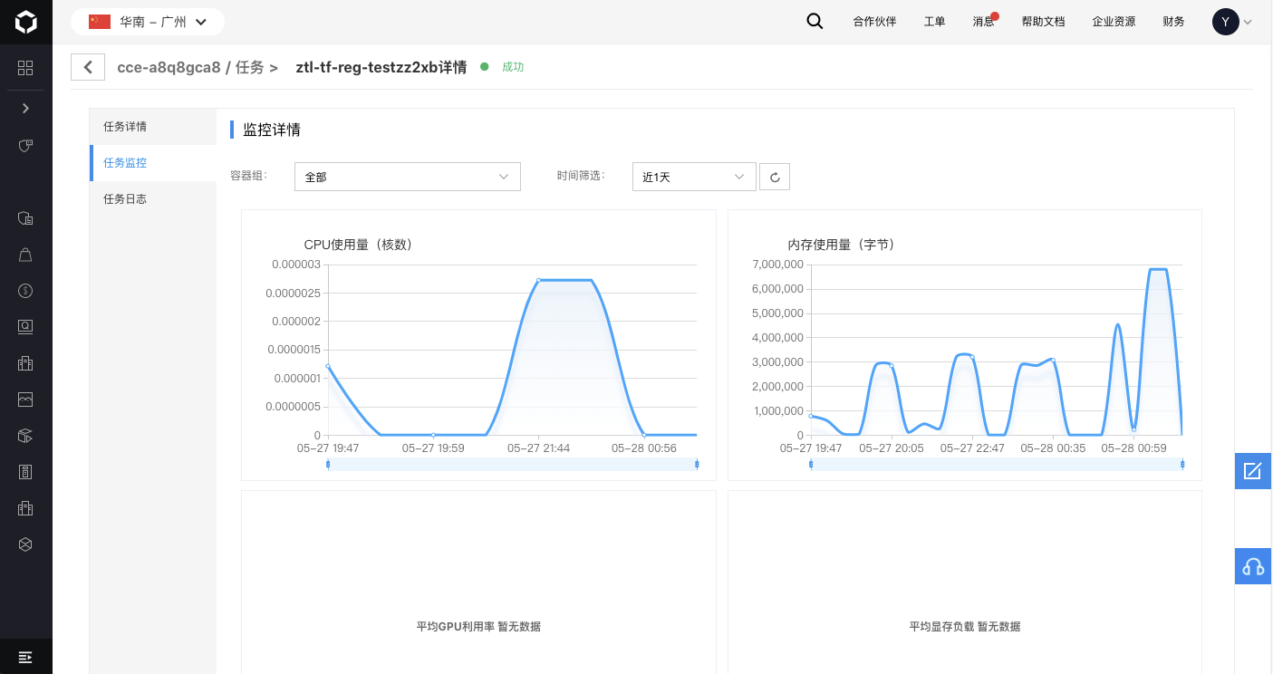This screenshot has height=674, width=1273.
Task: Click the shield icon in left sidebar
Action: (x=25, y=146)
